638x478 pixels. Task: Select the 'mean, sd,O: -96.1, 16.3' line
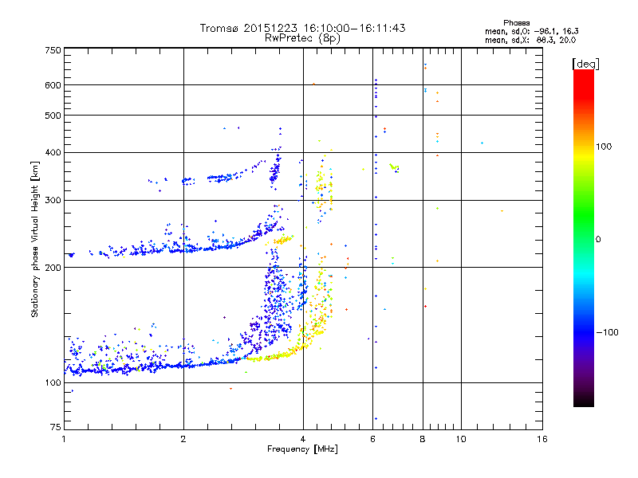531,31
